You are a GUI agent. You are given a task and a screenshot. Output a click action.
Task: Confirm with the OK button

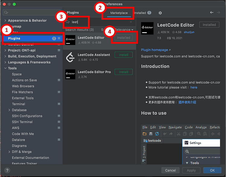pos(212,170)
